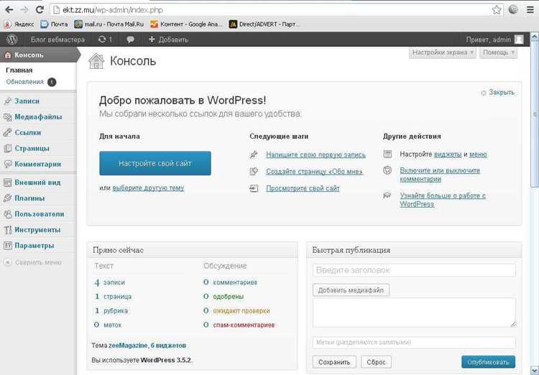Expand the Помощь dropdown

[498, 52]
